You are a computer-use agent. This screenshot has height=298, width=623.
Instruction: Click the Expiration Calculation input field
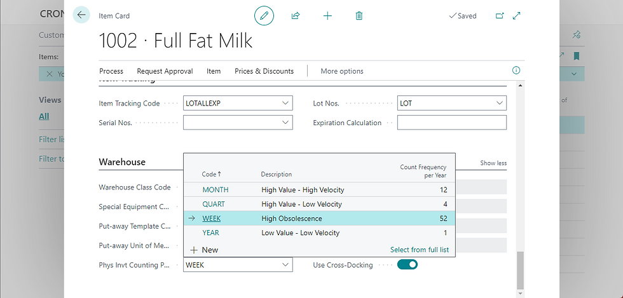452,123
